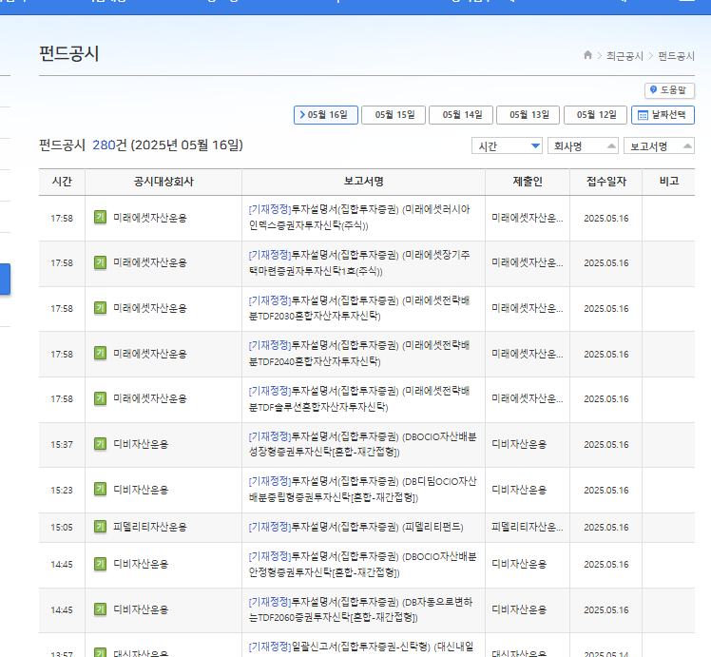Click the green 기 icon in TDF2060 row
The height and width of the screenshot is (657, 711).
(x=100, y=609)
